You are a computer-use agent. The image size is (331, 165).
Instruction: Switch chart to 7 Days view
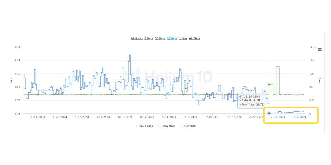coord(149,38)
